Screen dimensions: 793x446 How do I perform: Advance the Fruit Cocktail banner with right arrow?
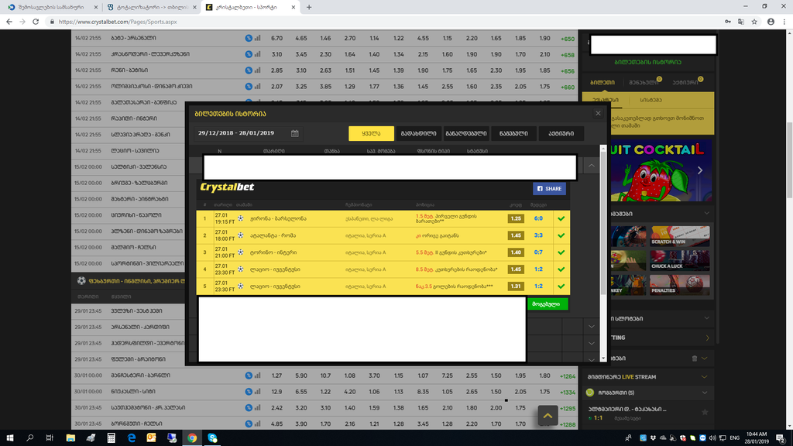[x=700, y=170]
